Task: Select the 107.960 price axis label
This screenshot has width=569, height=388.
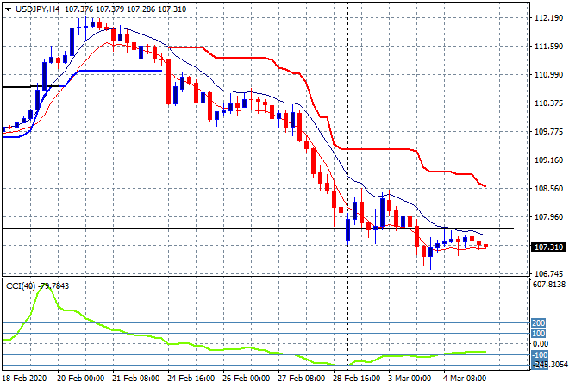Action: click(x=548, y=216)
